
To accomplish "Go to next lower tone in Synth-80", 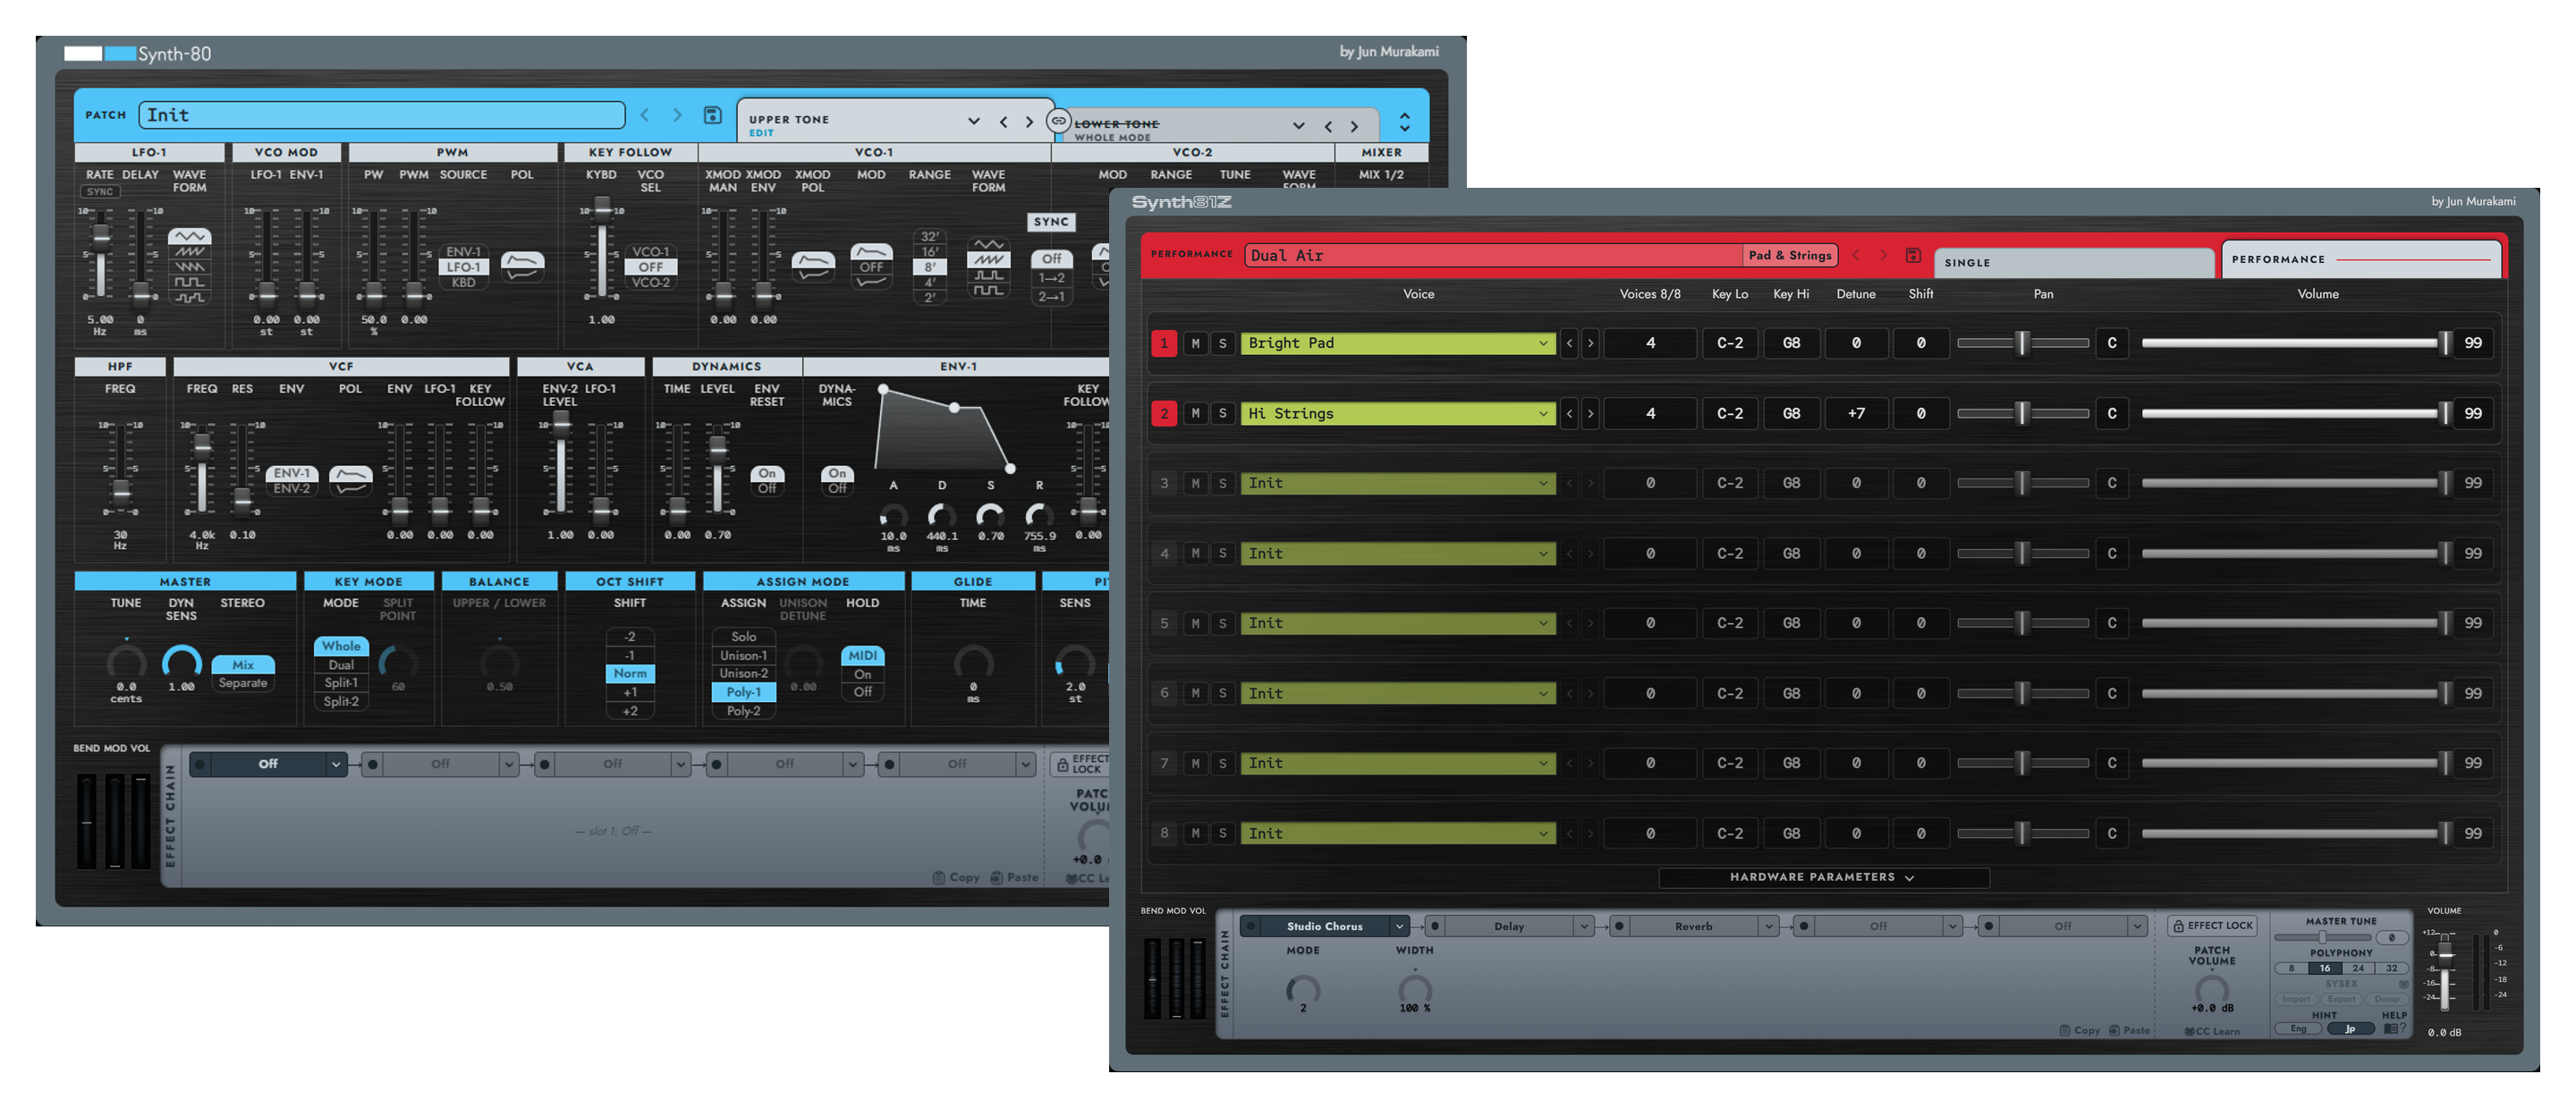I will coord(1354,127).
